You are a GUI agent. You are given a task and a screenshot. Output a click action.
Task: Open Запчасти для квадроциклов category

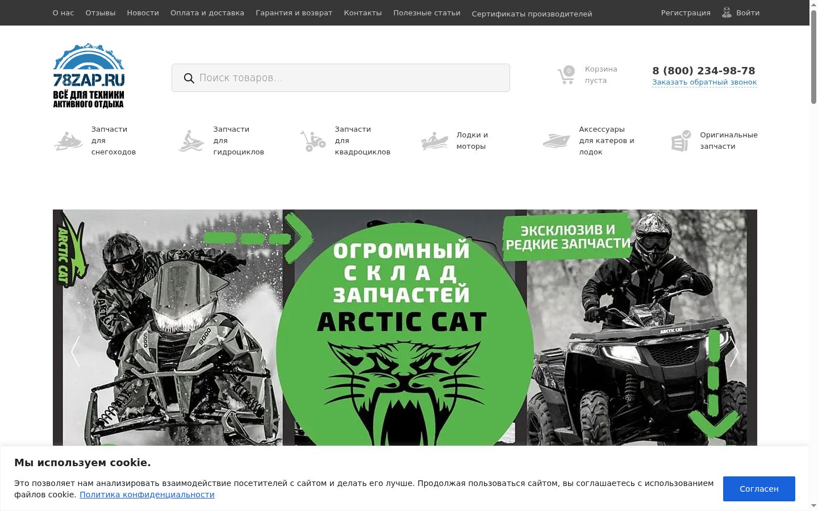pos(362,141)
